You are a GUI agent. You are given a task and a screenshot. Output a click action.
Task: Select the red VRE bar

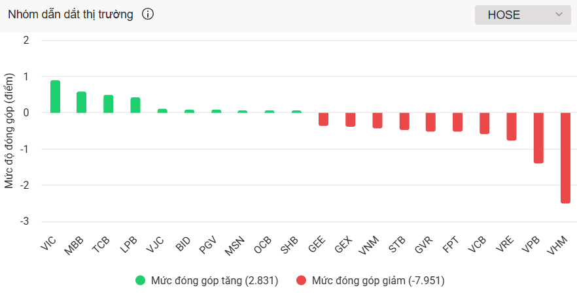(512, 126)
